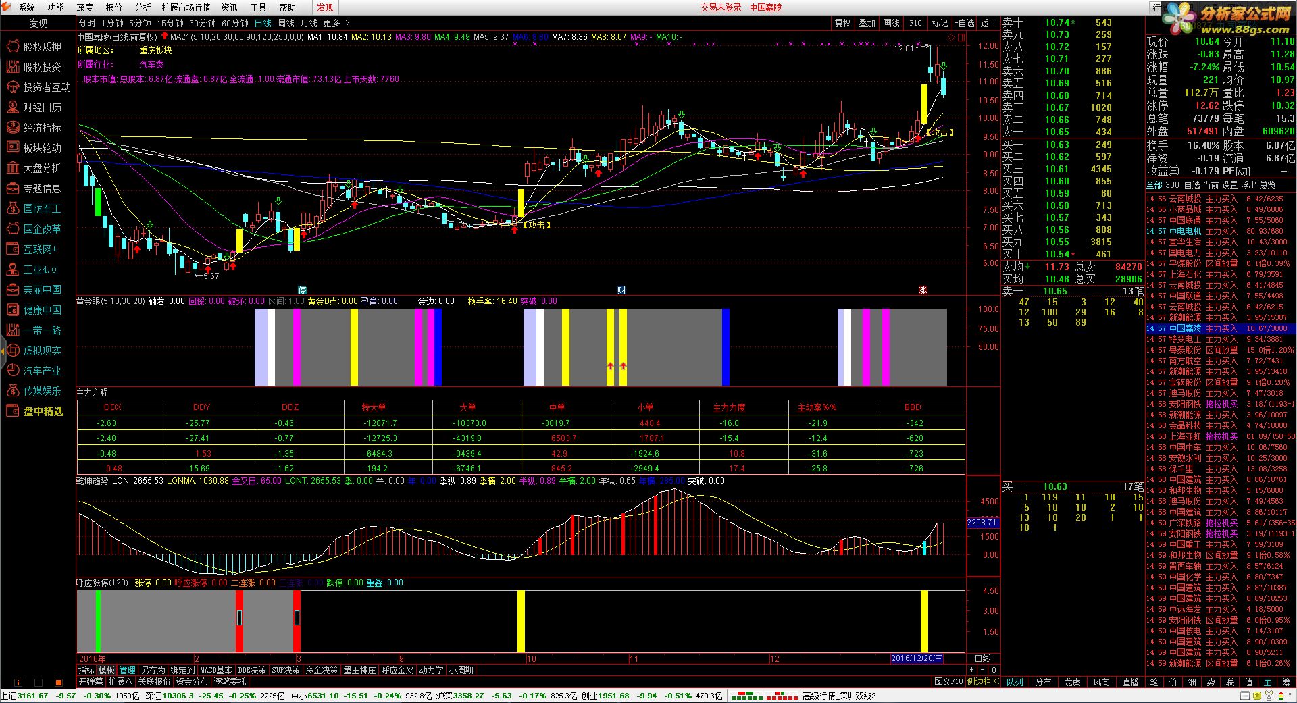Select 筹 toggle in bottom-right row
Image resolution: width=1297 pixels, height=703 pixels.
click(1286, 682)
